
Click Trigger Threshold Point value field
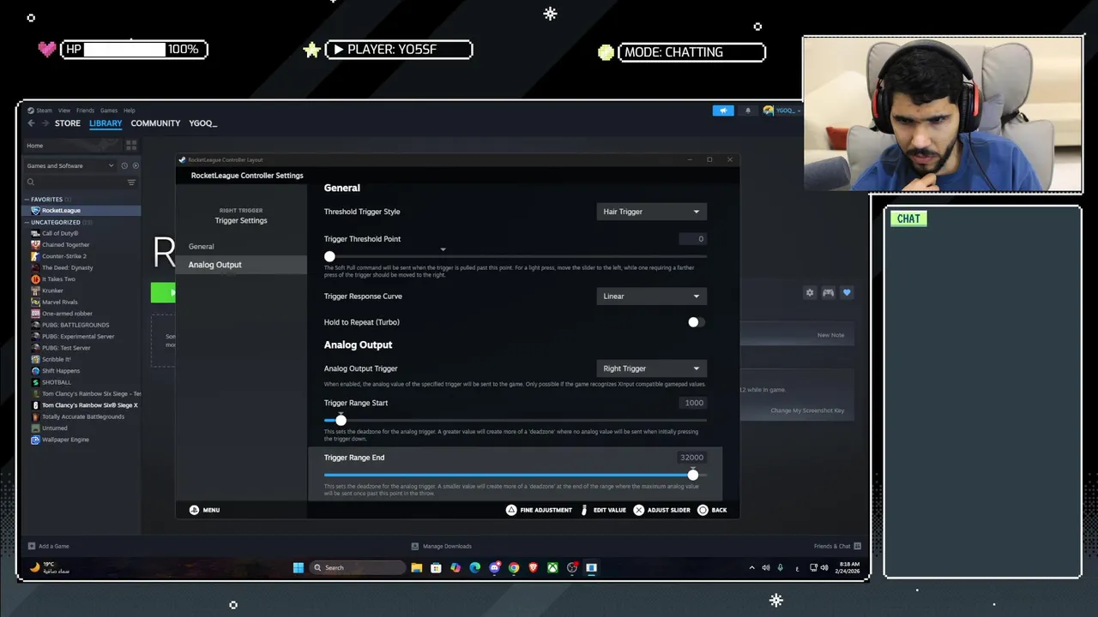[693, 239]
